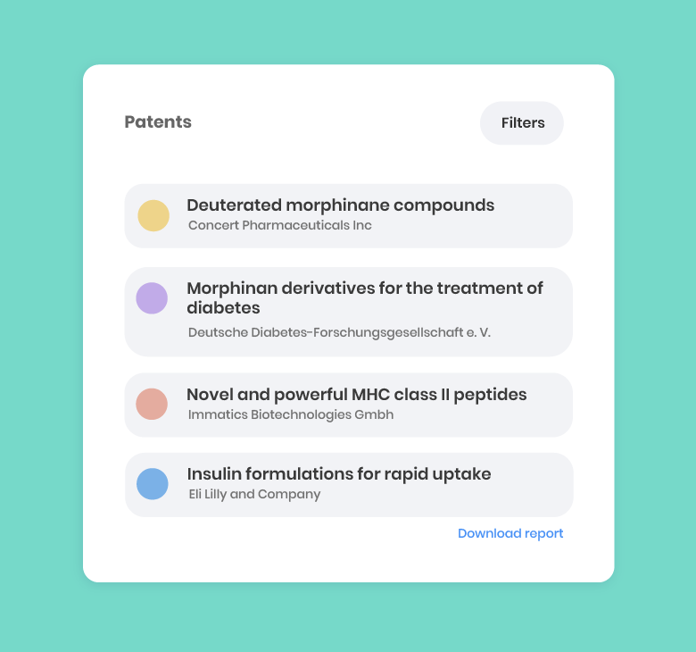696x652 pixels.
Task: Select the blue circle next to Insulin formulations
Action: (x=153, y=484)
